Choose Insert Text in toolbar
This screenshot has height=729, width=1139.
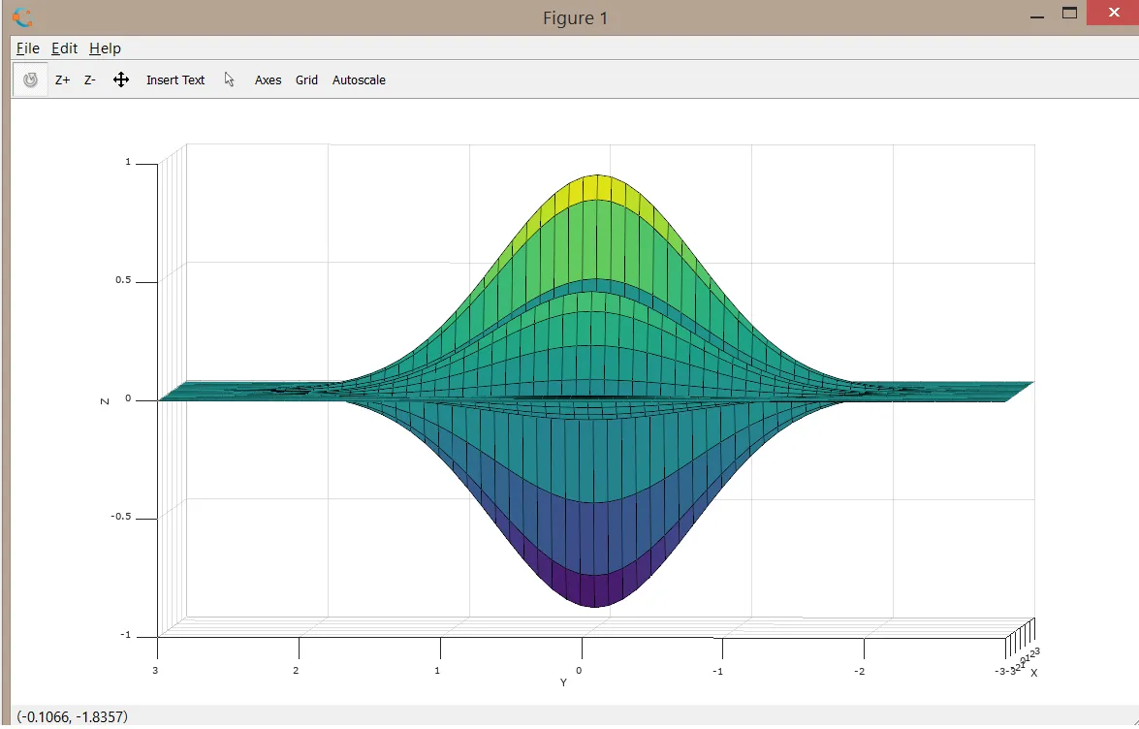[x=175, y=79]
